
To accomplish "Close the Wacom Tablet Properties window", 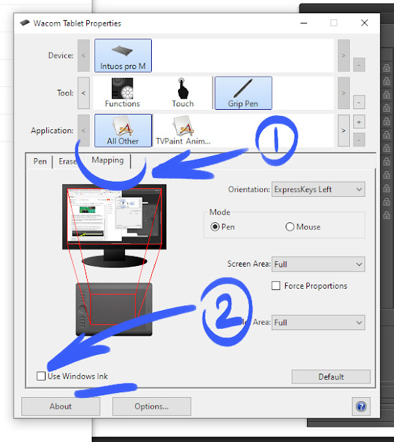I will 364,23.
